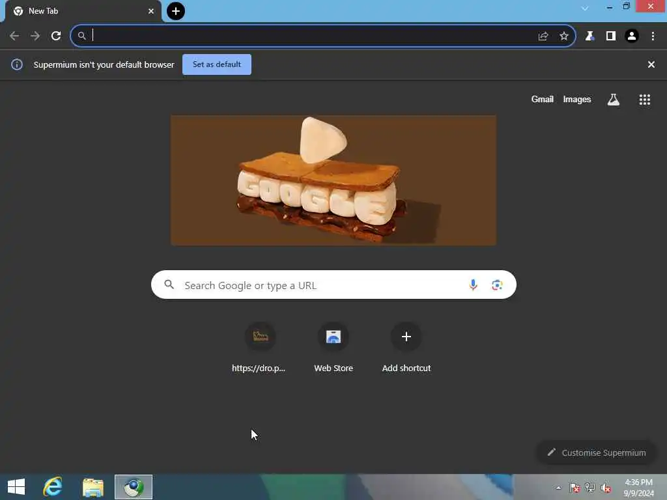Share this page via share icon
667x500 pixels.
[543, 36]
